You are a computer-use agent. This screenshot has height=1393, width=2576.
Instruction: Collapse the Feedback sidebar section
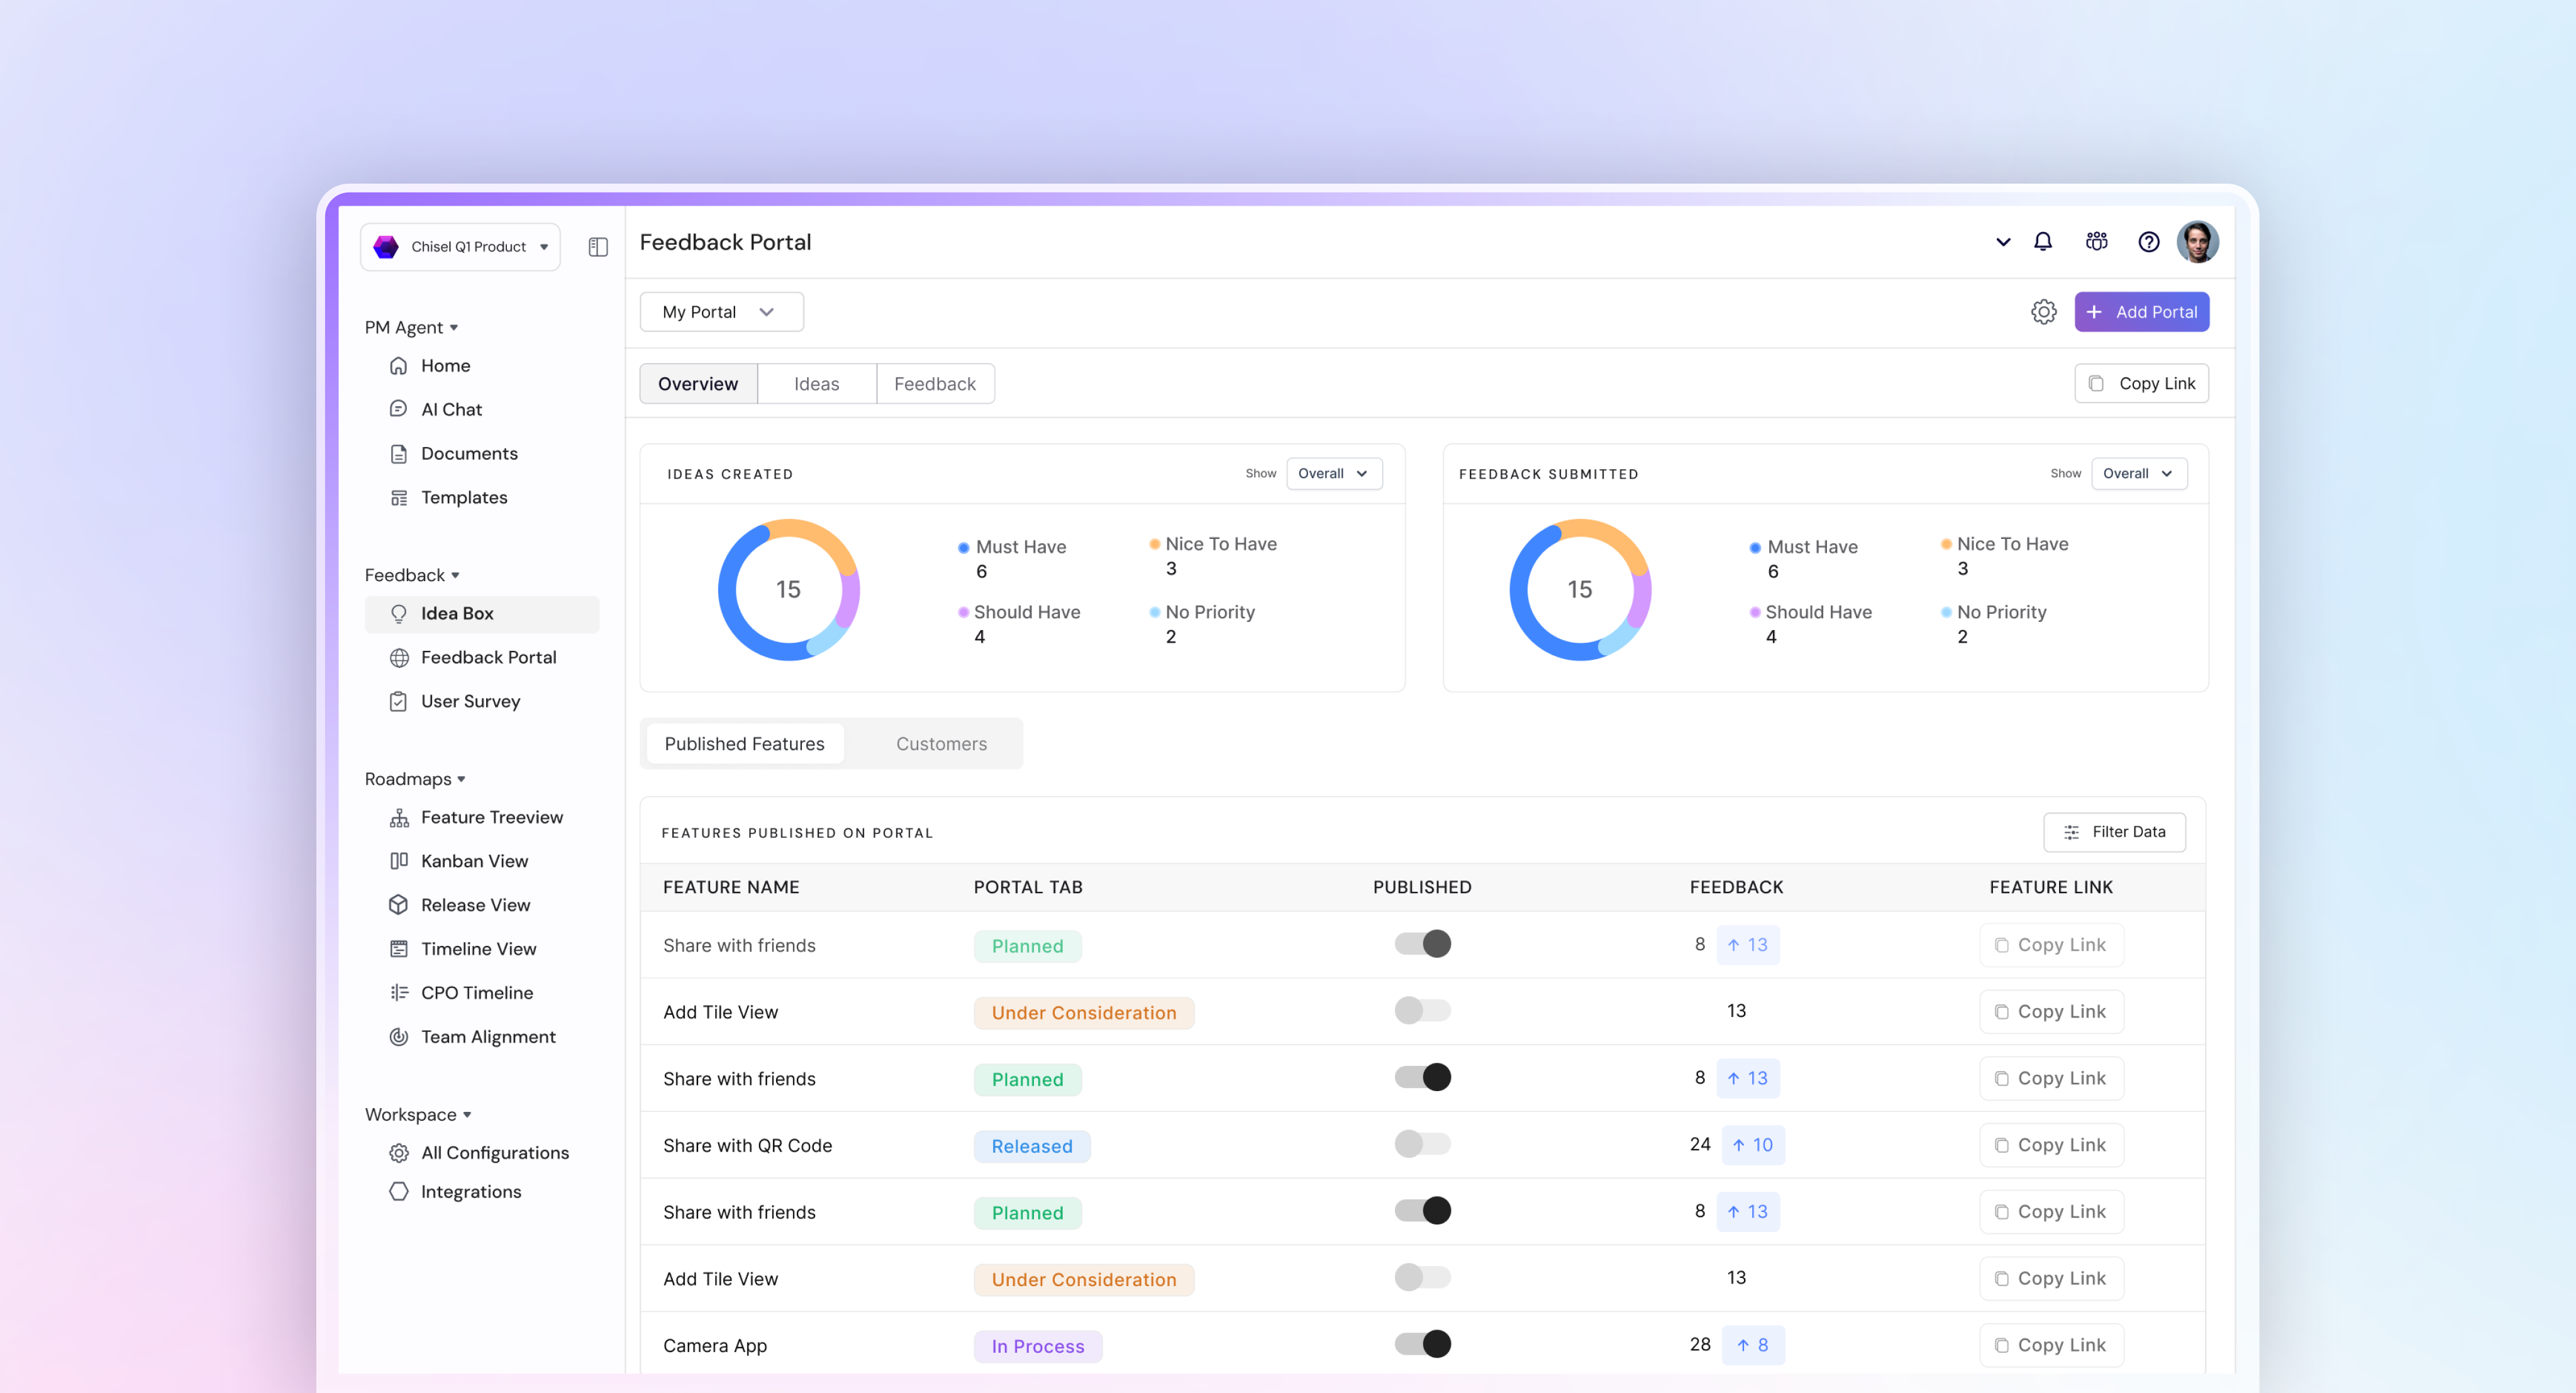(x=412, y=575)
